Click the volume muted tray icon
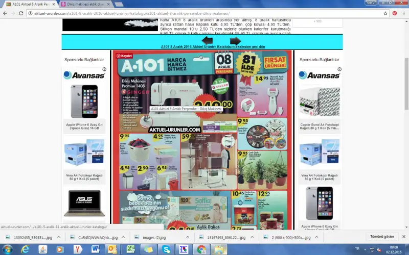This screenshot has height=255, width=409. point(379,250)
